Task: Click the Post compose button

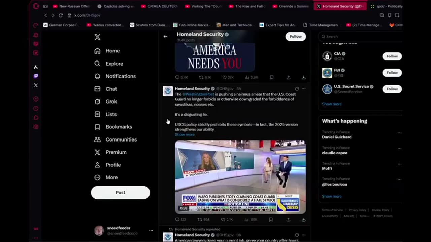Action: 120,193
